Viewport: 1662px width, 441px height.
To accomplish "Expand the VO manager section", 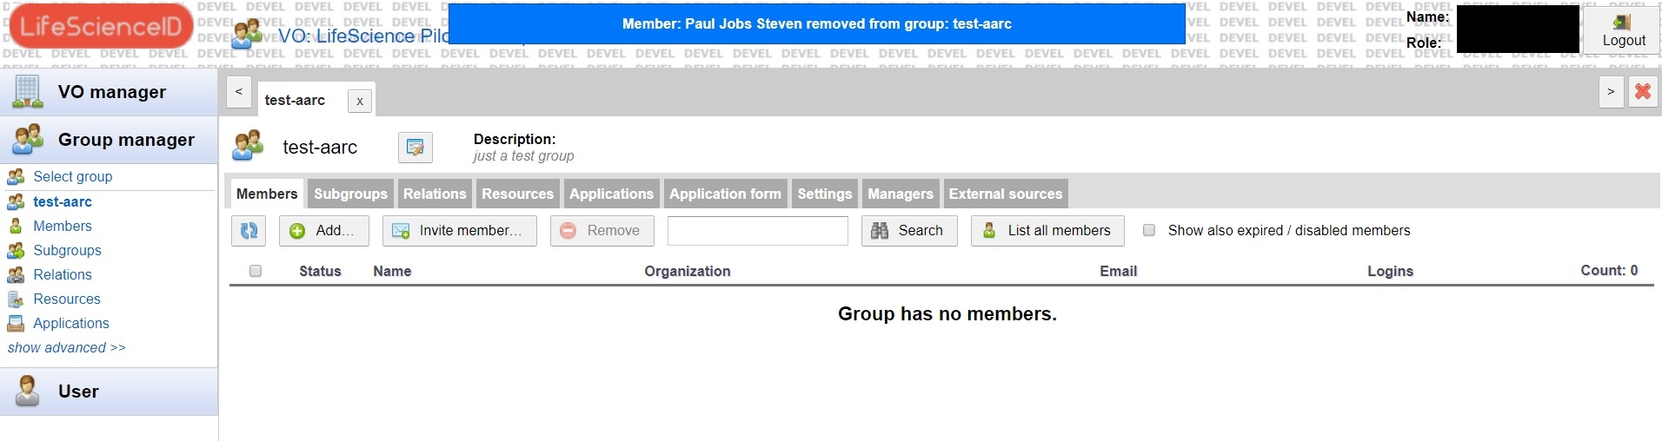I will tap(109, 92).
